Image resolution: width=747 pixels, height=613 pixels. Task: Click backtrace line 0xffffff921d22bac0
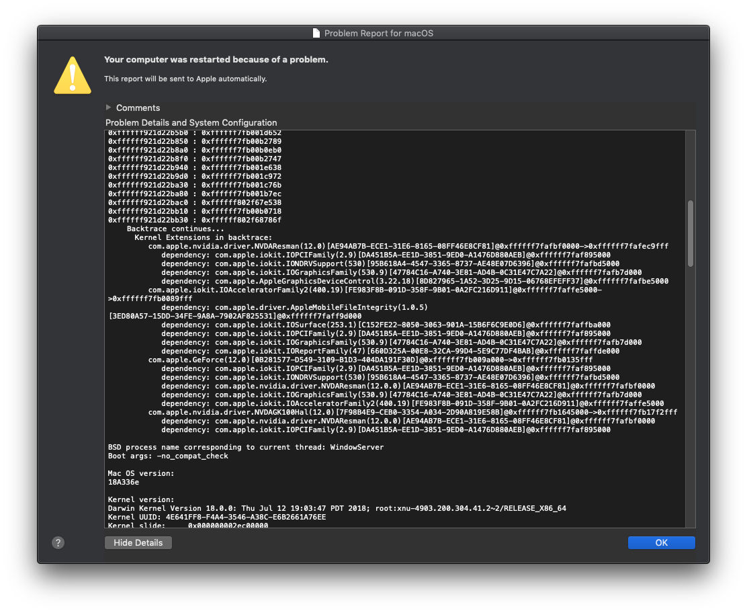195,202
